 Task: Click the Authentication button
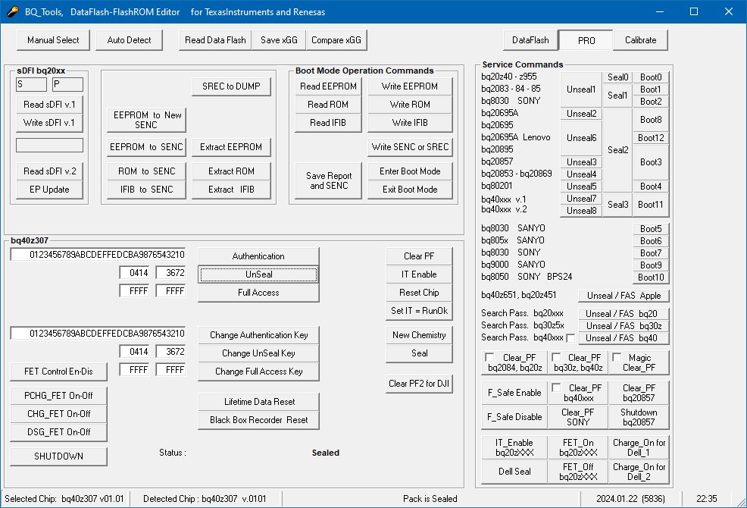click(258, 256)
